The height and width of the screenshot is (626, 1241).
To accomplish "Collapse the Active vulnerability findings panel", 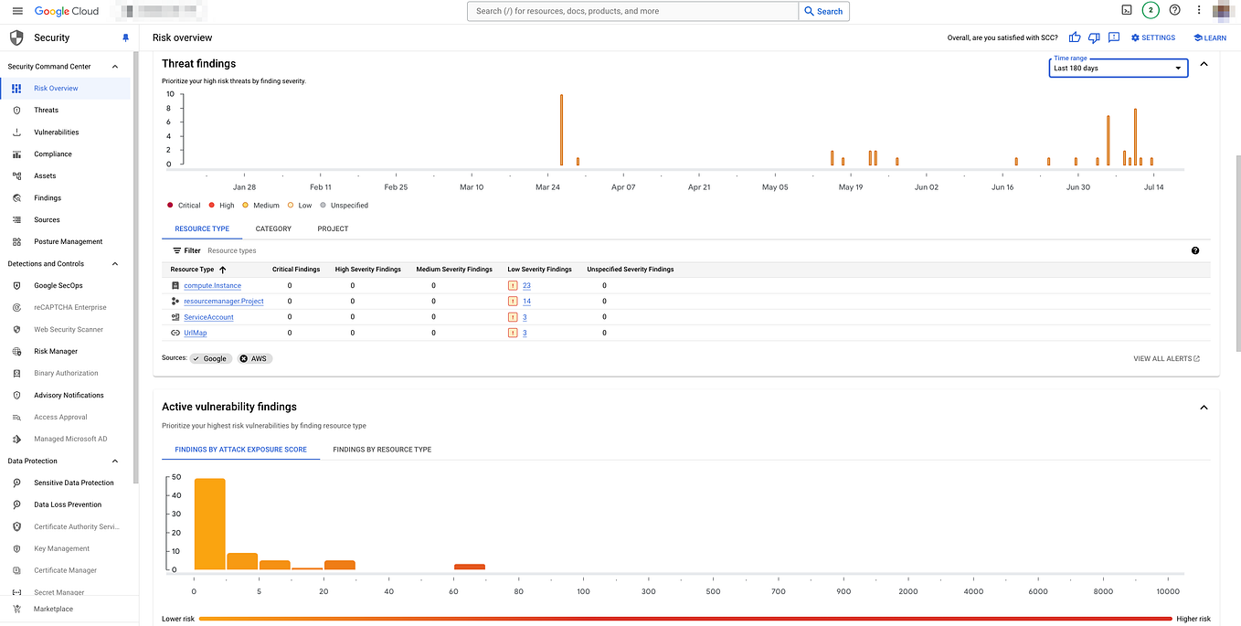I will 1204,407.
